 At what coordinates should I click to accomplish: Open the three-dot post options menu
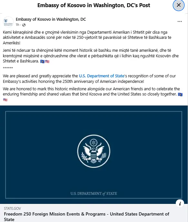click(x=180, y=21)
